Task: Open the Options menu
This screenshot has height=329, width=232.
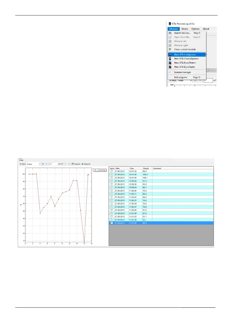Action: pos(195,29)
